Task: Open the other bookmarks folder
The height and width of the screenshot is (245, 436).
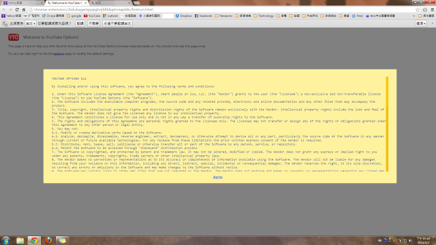Action: (426, 16)
